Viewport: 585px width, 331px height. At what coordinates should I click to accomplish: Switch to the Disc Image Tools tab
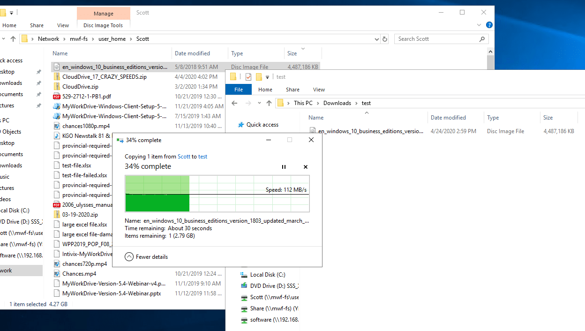coord(103,25)
